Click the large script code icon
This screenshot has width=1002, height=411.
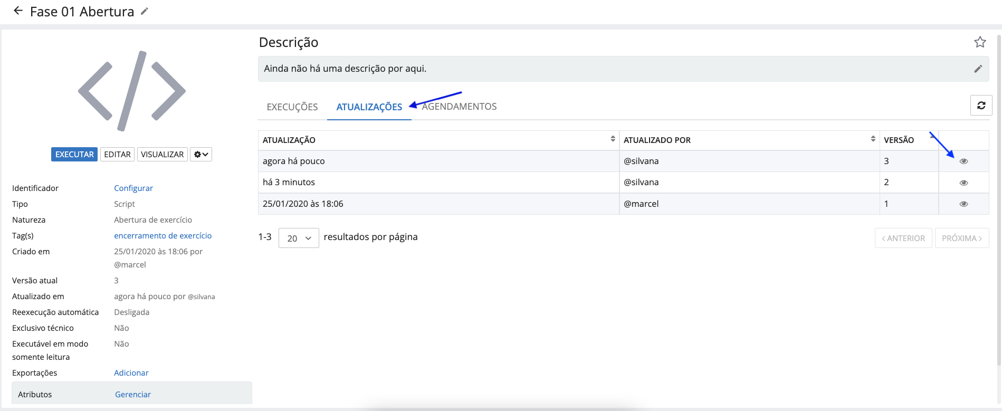(132, 91)
